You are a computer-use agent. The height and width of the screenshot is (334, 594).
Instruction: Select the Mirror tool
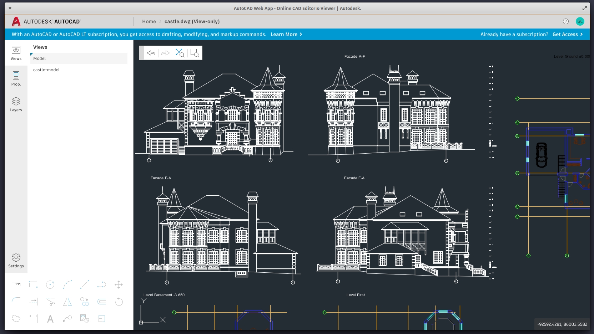point(67,302)
